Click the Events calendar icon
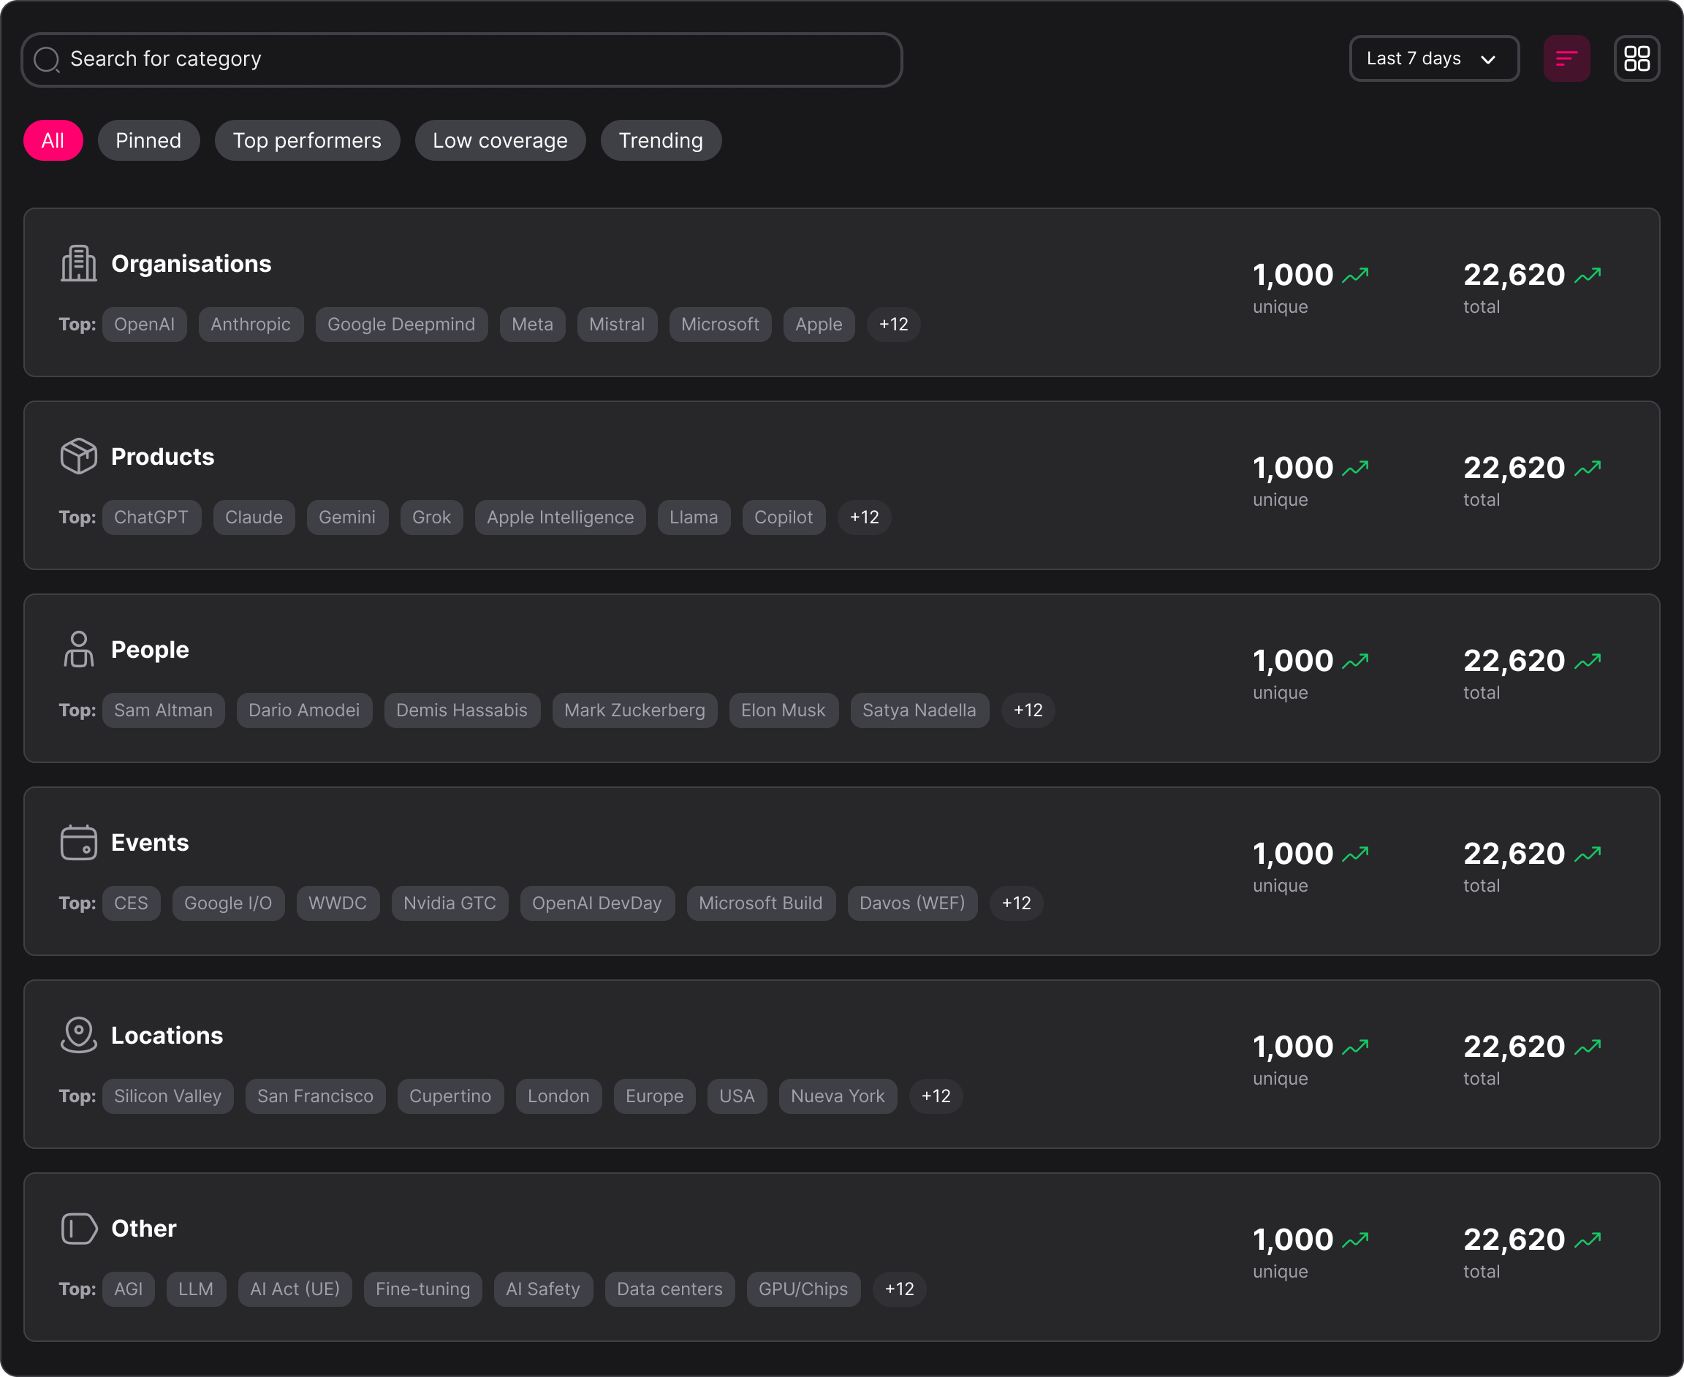The width and height of the screenshot is (1684, 1377). (x=78, y=843)
